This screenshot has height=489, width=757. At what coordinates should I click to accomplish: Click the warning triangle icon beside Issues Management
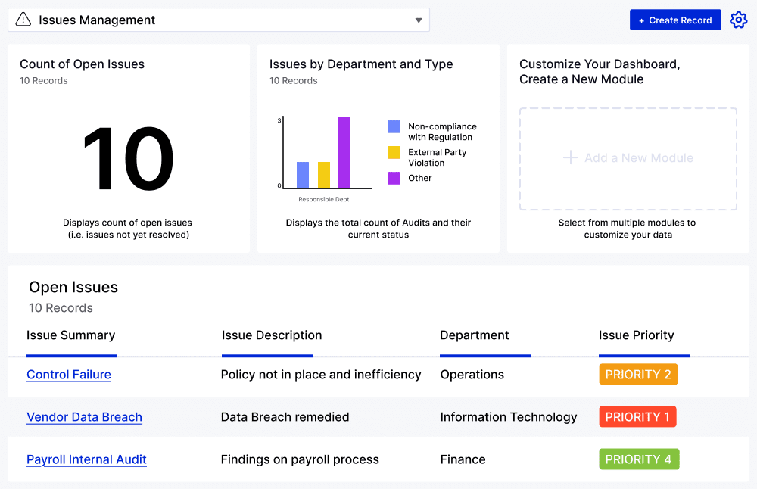[x=23, y=20]
